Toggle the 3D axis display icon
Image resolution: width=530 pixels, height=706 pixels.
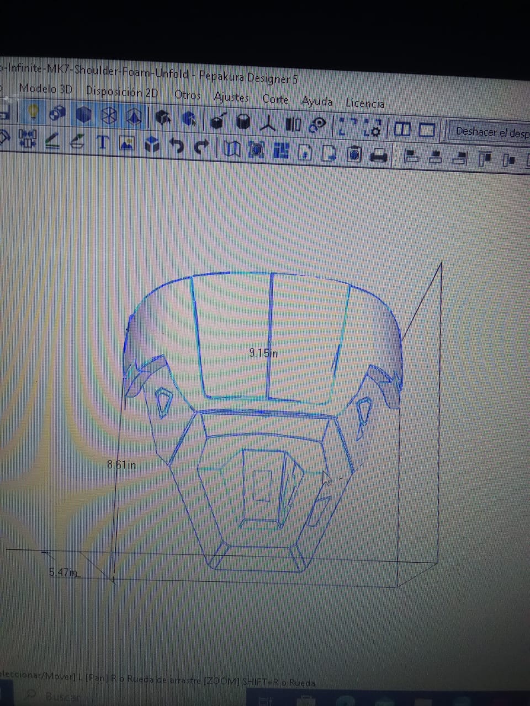point(268,123)
